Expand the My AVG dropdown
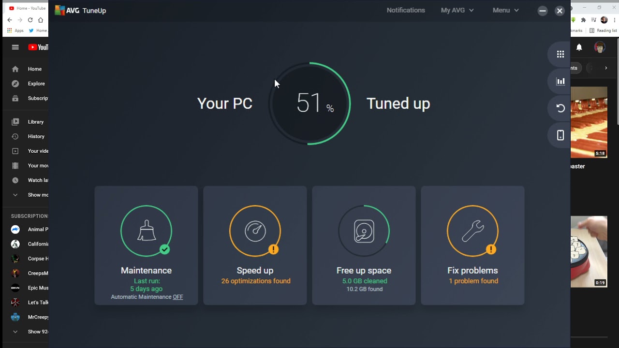Screen dimensions: 619x348 click(457, 10)
